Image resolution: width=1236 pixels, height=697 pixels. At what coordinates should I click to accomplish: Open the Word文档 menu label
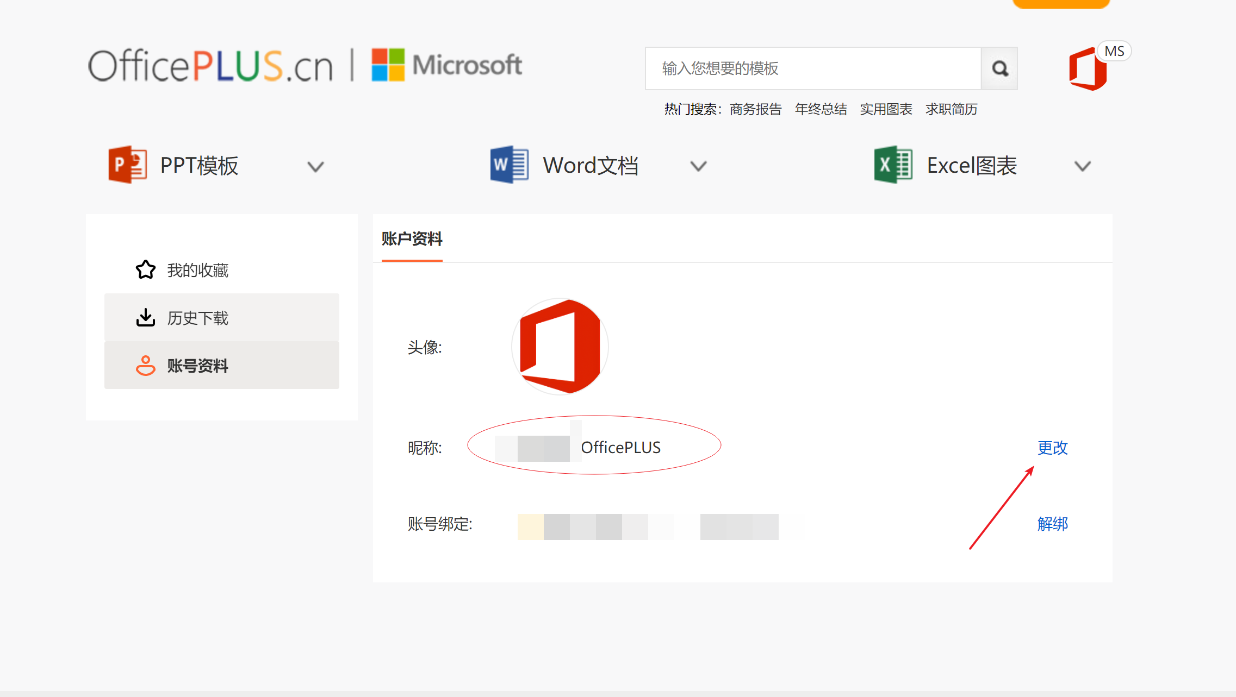click(x=591, y=166)
